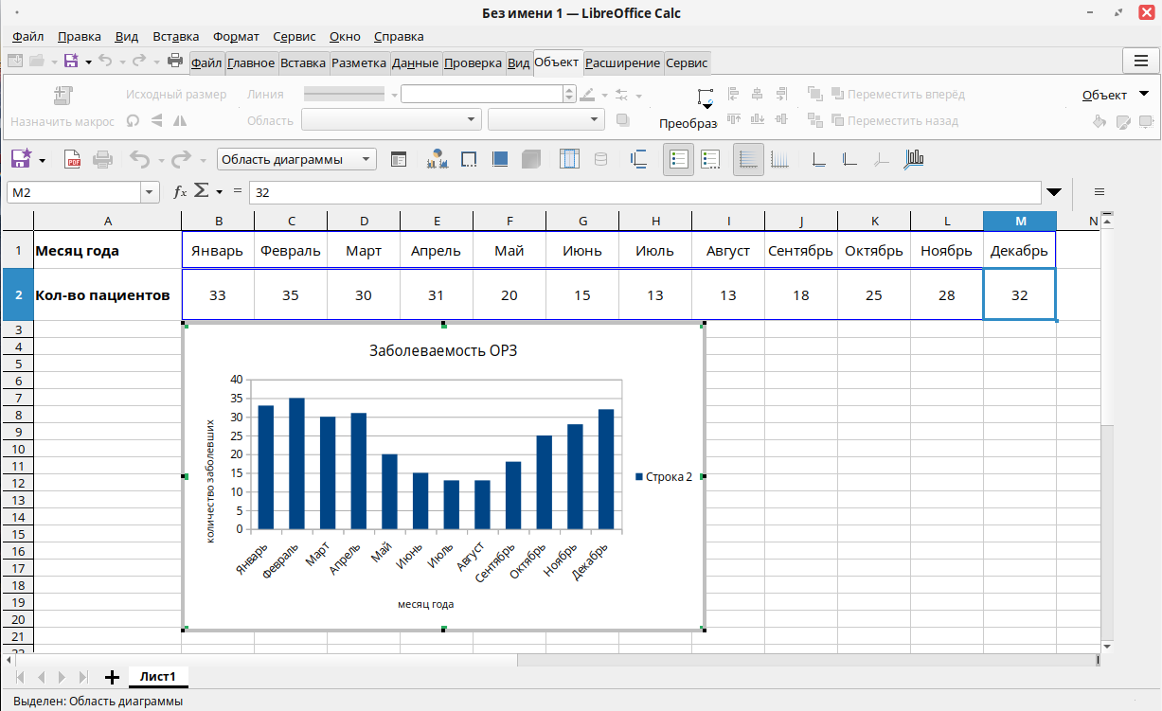The width and height of the screenshot is (1162, 711).
Task: Click the Sum sigma icon
Action: pos(201,191)
